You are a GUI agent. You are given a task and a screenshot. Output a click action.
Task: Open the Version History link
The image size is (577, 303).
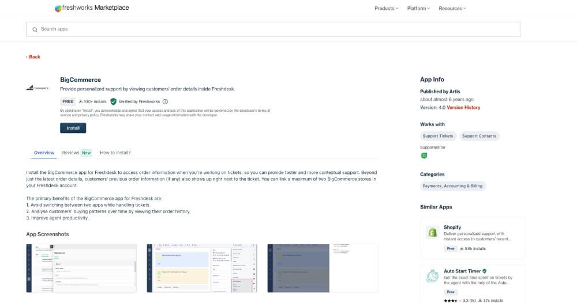click(x=463, y=108)
